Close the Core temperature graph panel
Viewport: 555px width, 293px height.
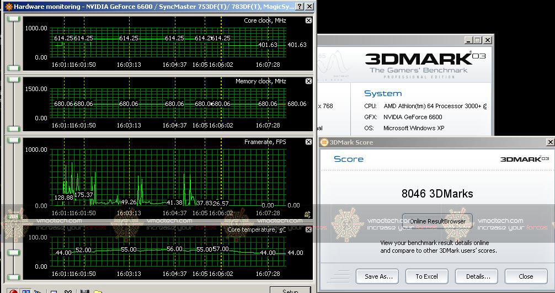pos(308,230)
